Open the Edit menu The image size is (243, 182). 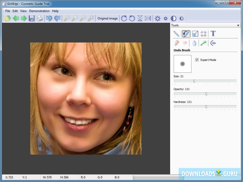(15, 11)
